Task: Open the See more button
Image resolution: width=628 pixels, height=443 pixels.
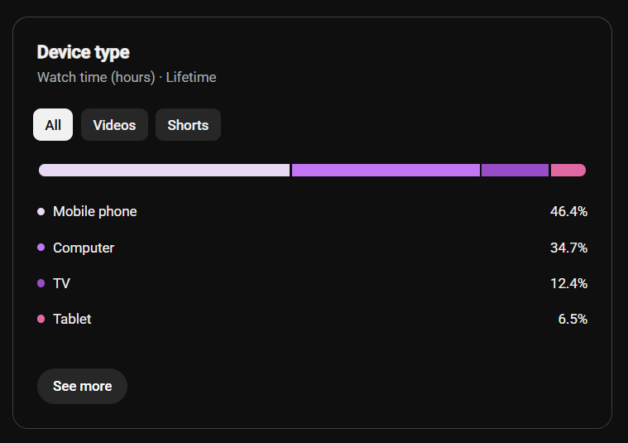Action: (82, 386)
